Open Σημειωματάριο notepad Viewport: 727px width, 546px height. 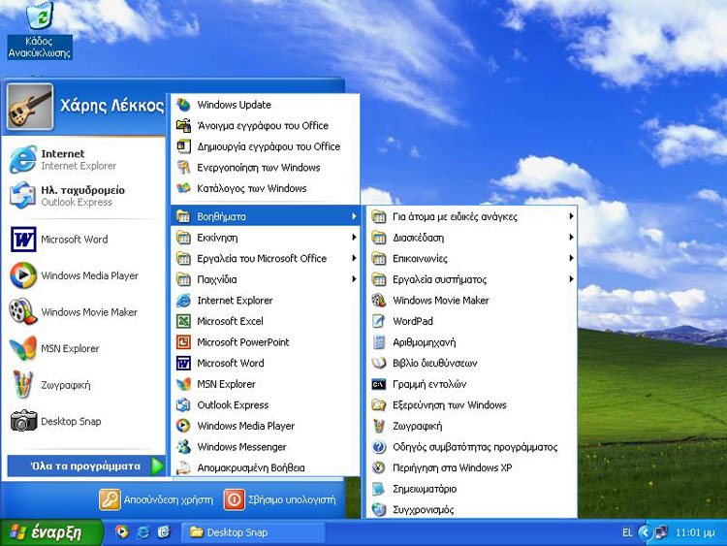(x=472, y=489)
